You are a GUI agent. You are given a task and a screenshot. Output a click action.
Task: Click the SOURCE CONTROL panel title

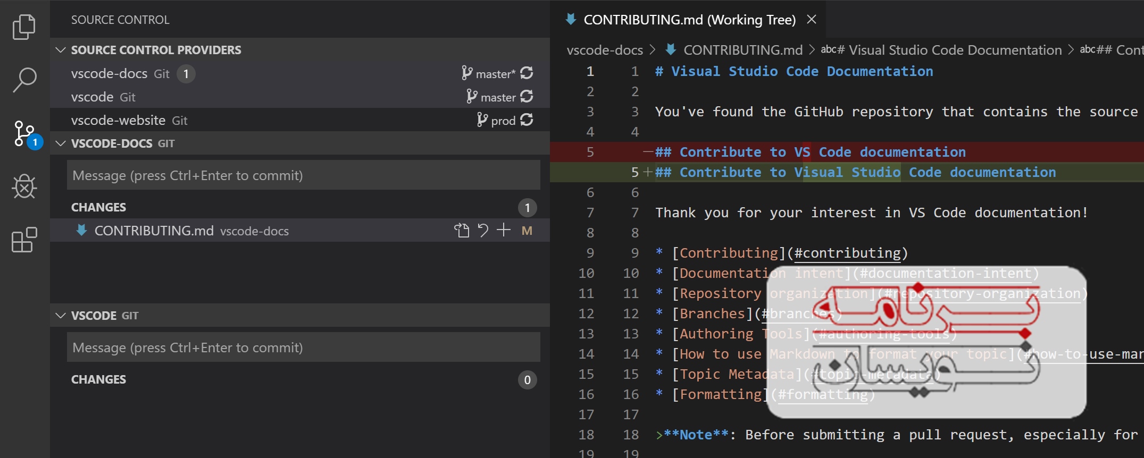[120, 20]
